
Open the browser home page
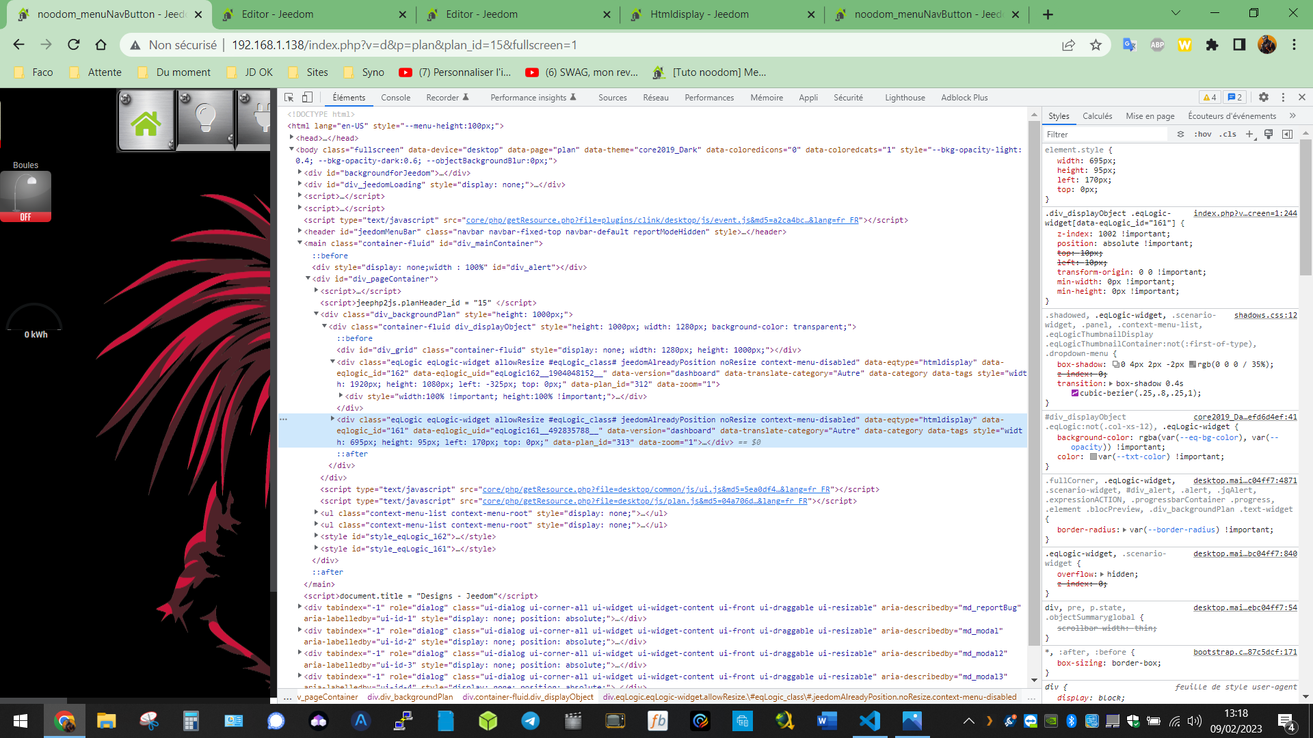[101, 44]
